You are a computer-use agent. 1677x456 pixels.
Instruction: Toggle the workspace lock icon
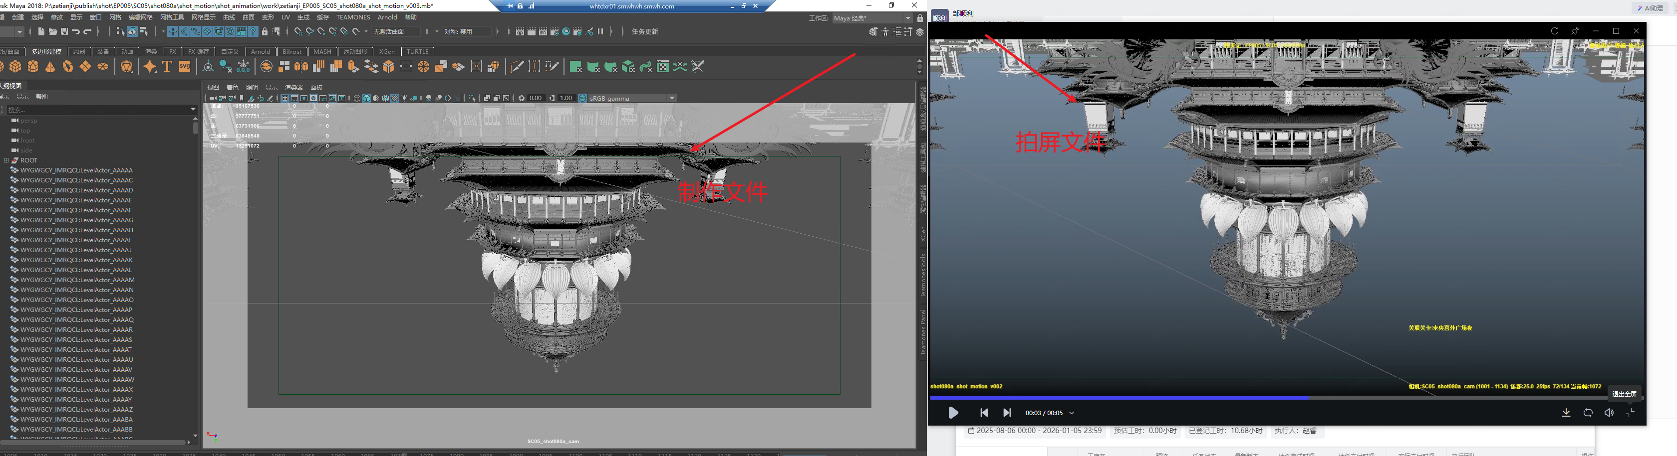[x=920, y=18]
